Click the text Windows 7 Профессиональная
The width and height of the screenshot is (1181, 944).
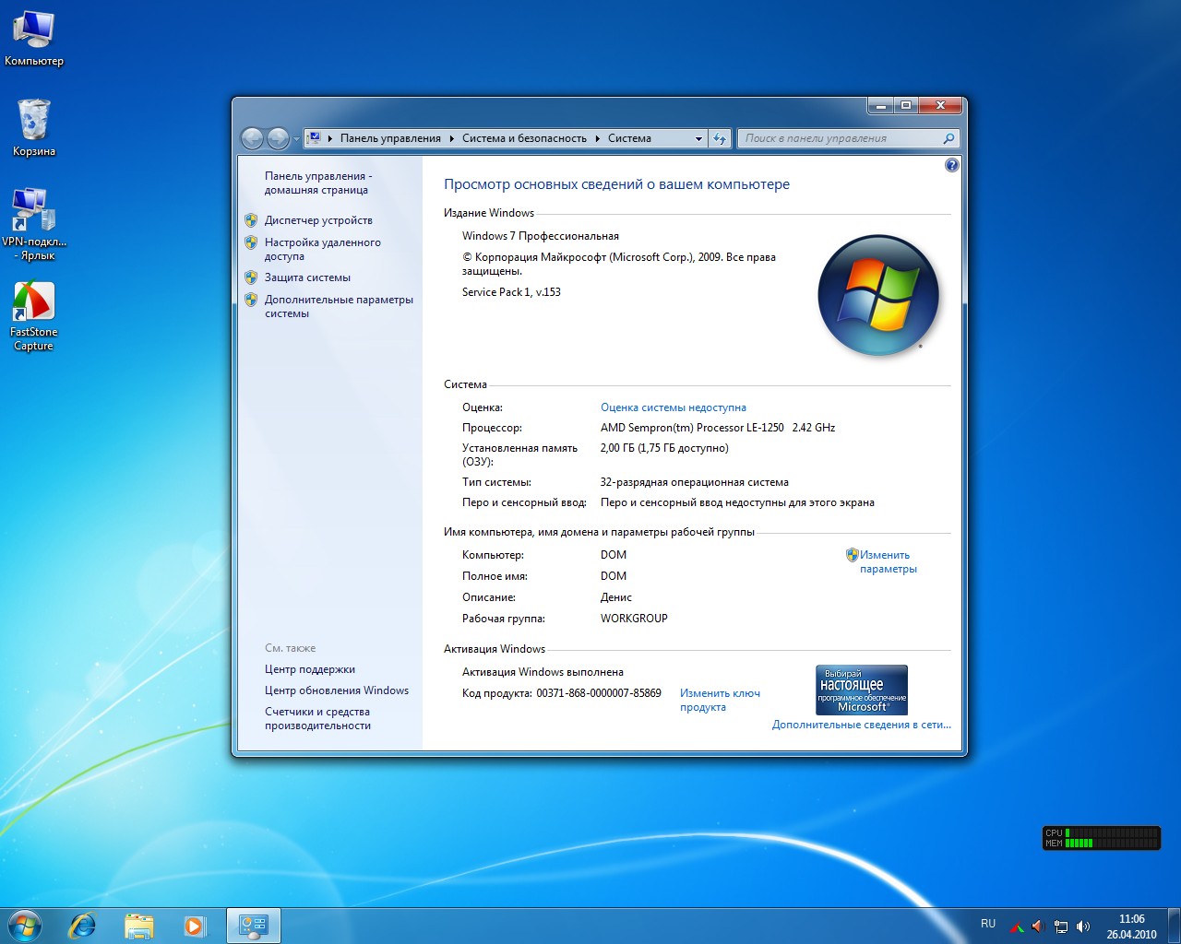(541, 236)
